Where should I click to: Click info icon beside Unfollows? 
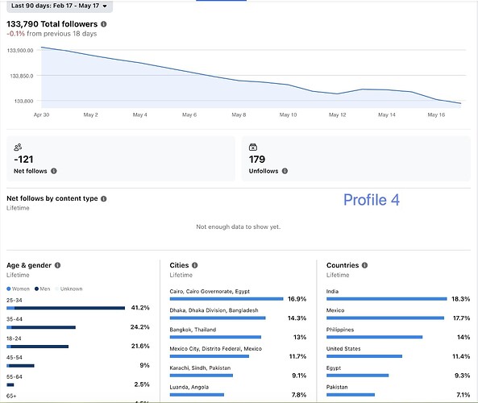285,171
